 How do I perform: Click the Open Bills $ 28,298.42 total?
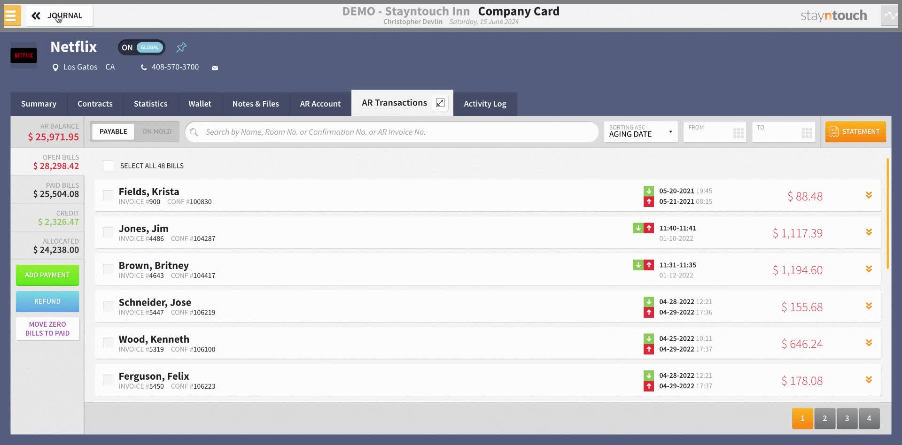point(56,166)
